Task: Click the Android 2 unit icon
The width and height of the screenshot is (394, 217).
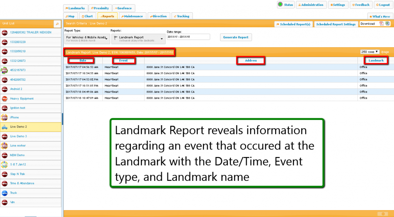Action: point(5,89)
